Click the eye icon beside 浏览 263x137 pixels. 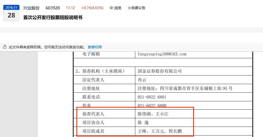tap(111, 8)
